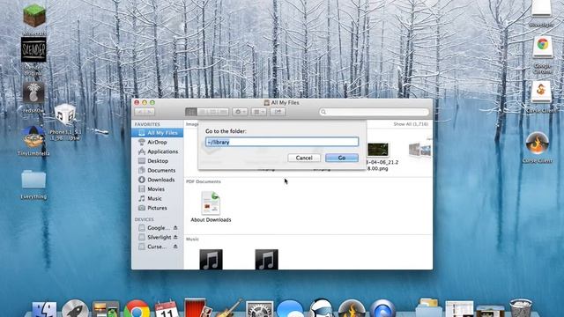Select the orange Curse Client disk icon
The height and width of the screenshot is (317, 564).
pos(541,92)
